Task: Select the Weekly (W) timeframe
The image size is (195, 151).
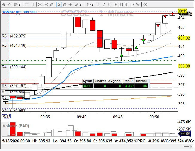Action: coord(138,5)
